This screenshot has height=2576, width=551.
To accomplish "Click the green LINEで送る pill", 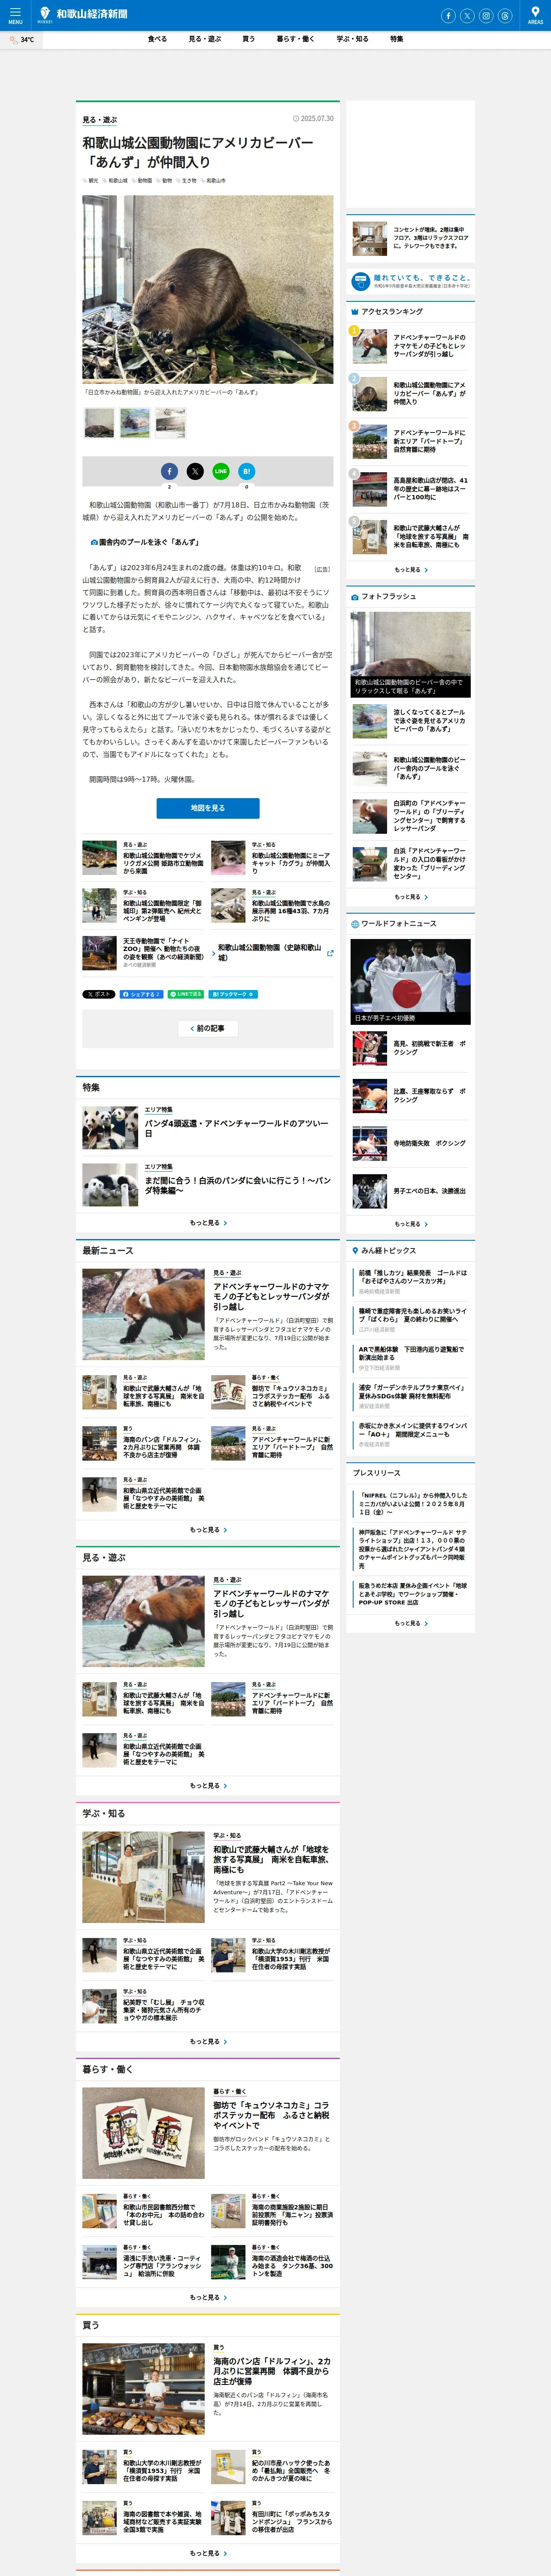I will click(x=186, y=994).
